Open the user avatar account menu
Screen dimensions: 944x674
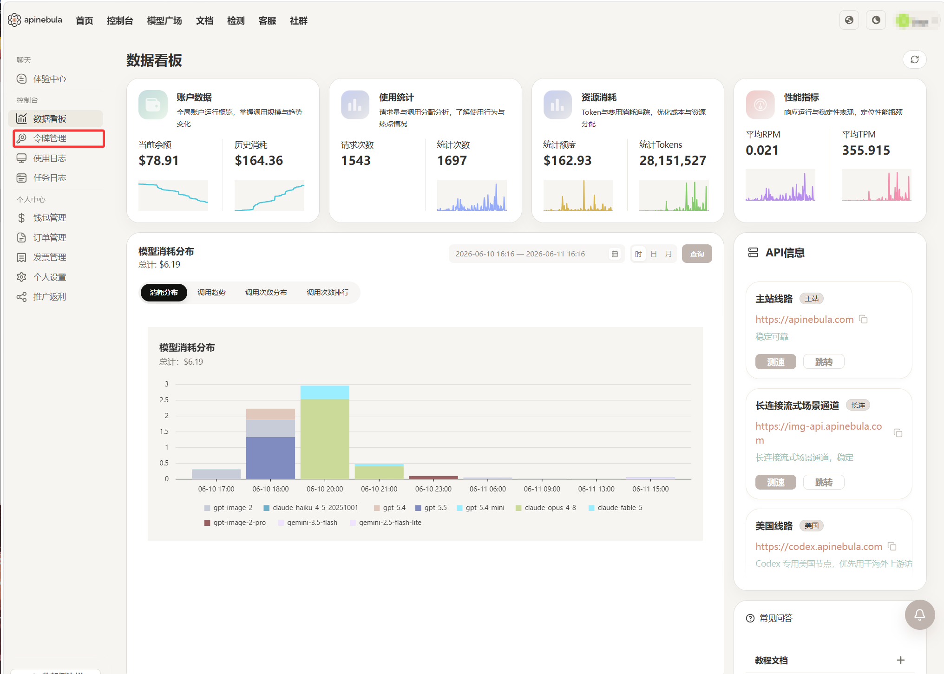pyautogui.click(x=917, y=20)
